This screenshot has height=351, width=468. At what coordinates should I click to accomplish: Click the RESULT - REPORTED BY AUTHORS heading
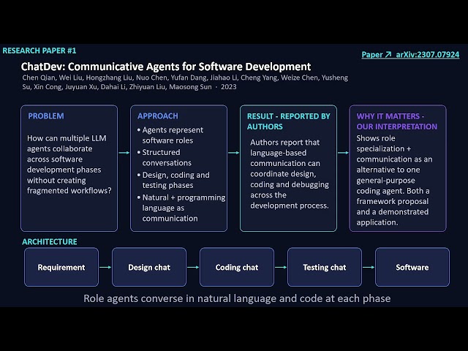click(289, 121)
